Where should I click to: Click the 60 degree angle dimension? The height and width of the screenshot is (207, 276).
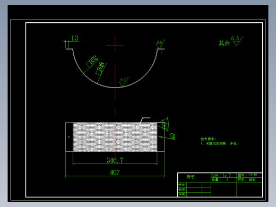[165, 125]
